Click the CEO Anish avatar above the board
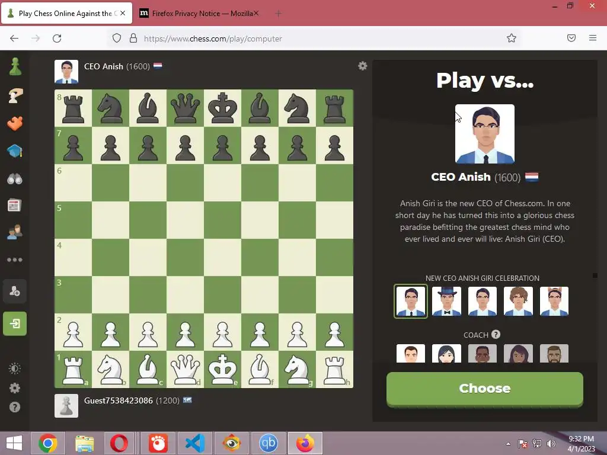 (x=66, y=72)
